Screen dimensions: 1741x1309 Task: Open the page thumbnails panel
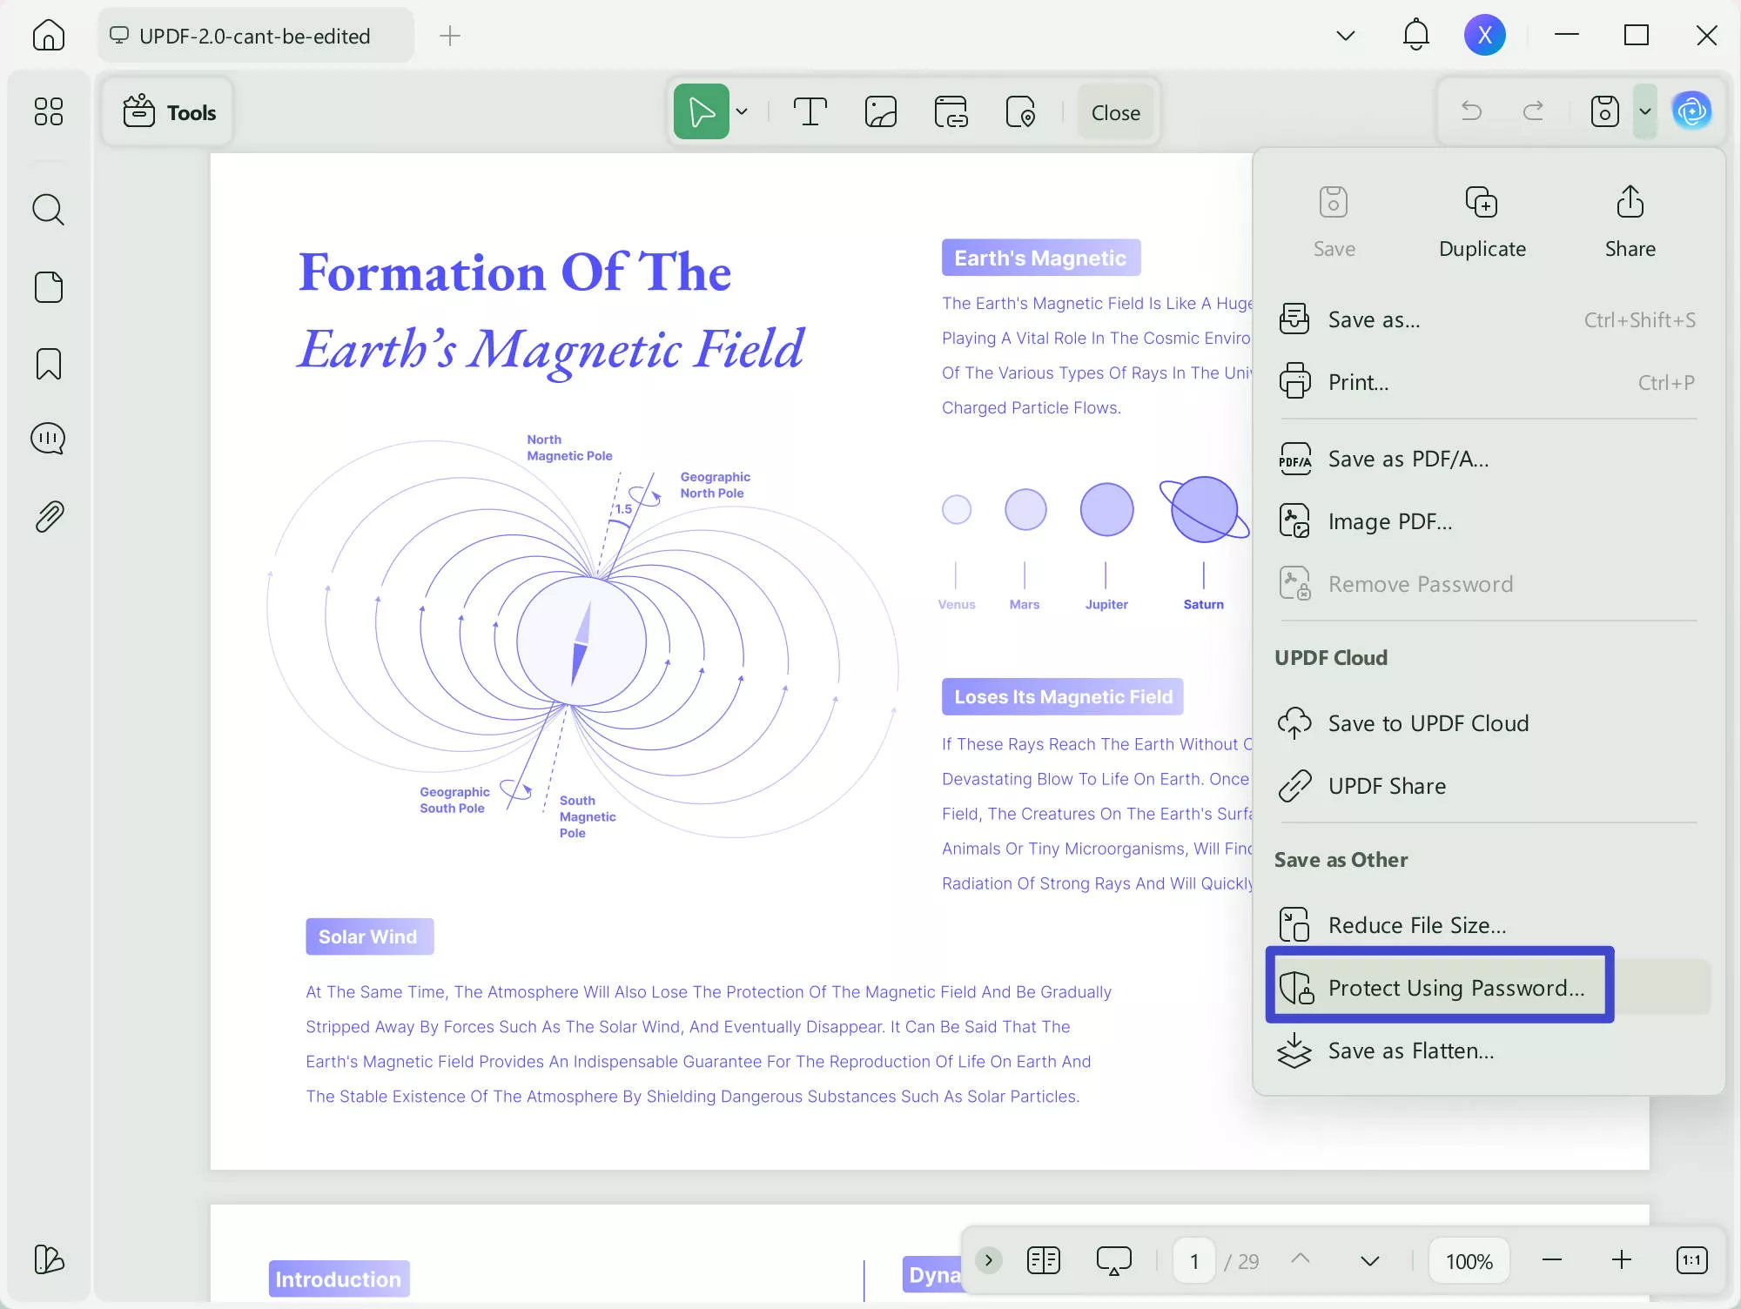tap(48, 287)
